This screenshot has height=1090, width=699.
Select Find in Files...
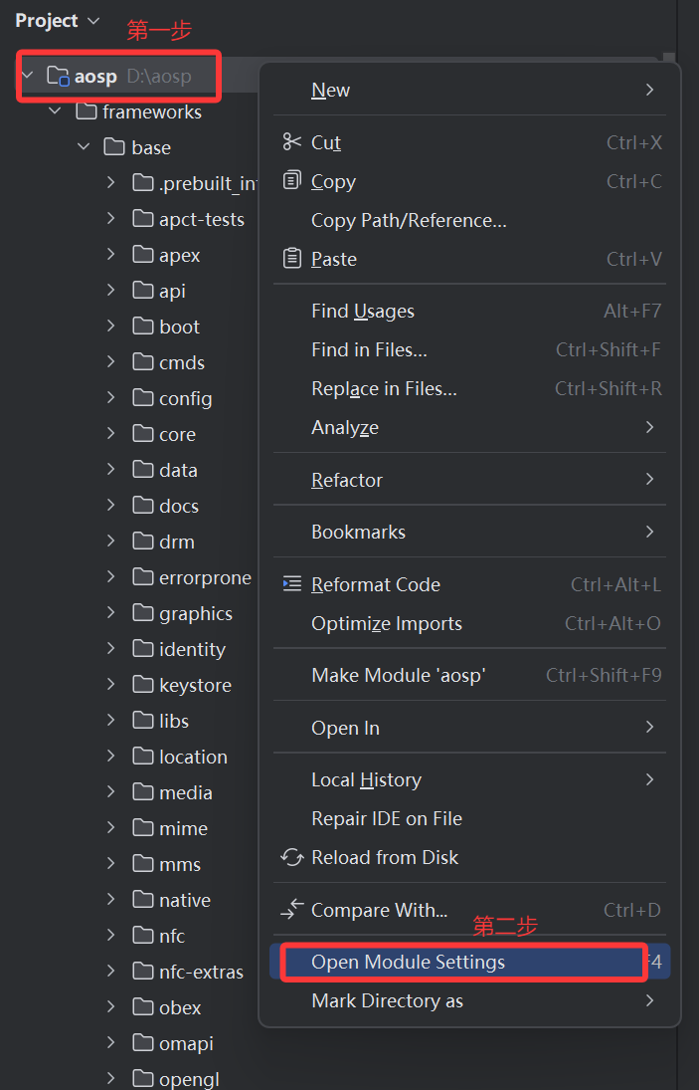470,349
